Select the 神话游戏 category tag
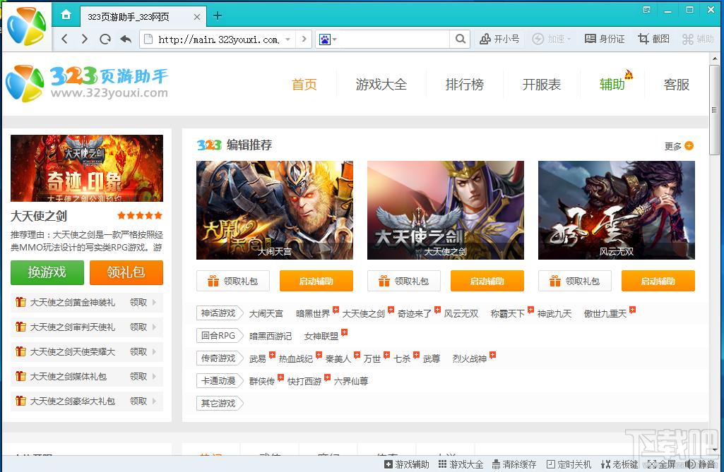Viewport: 724px width, 472px height. coord(220,313)
